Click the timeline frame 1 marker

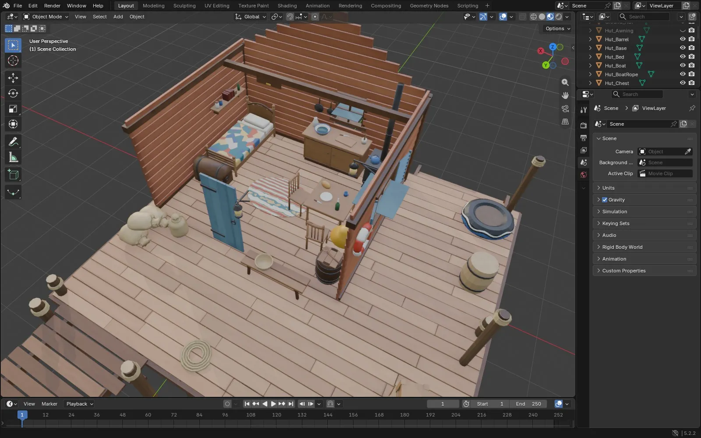coord(22,414)
